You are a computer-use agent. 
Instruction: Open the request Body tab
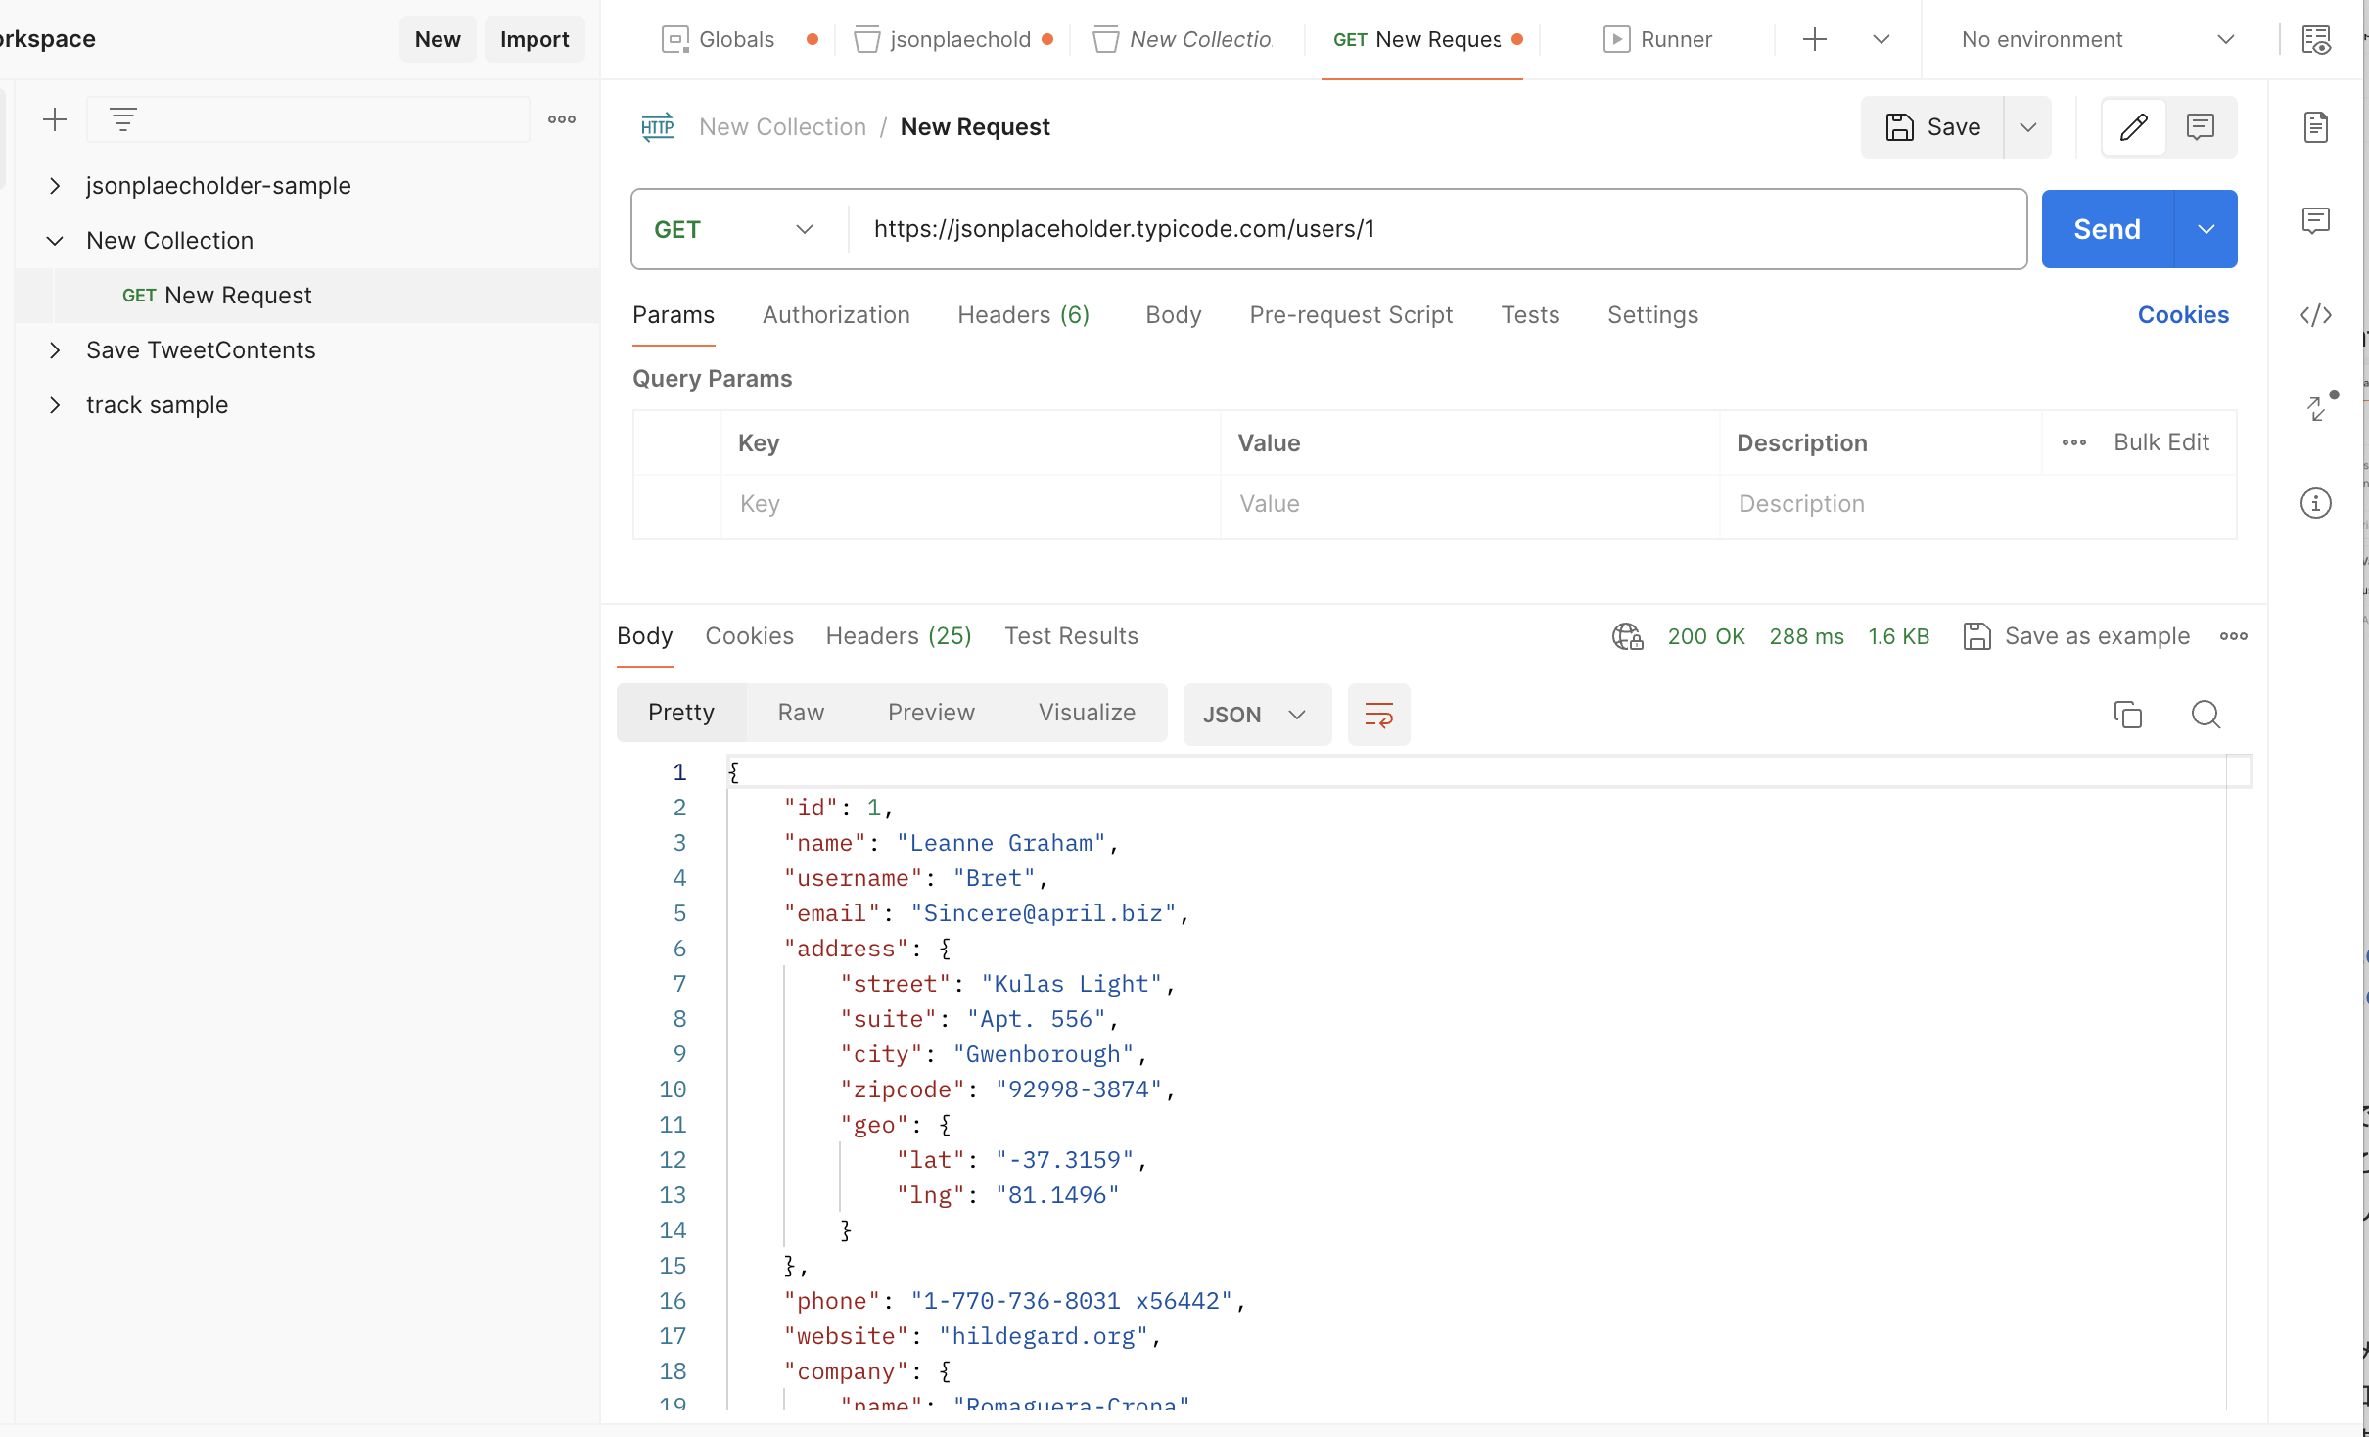[1173, 315]
